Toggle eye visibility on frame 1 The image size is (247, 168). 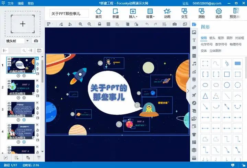point(9,59)
